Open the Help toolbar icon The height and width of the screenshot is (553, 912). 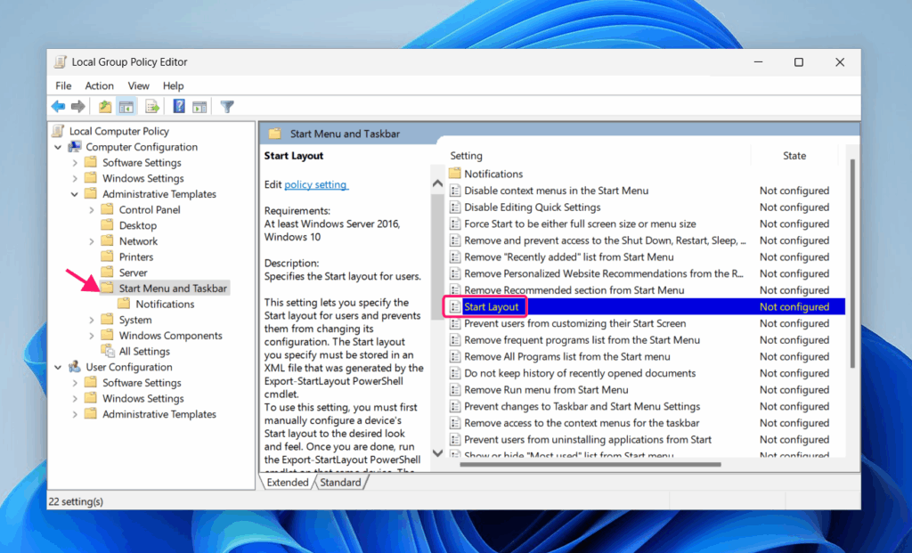point(179,106)
